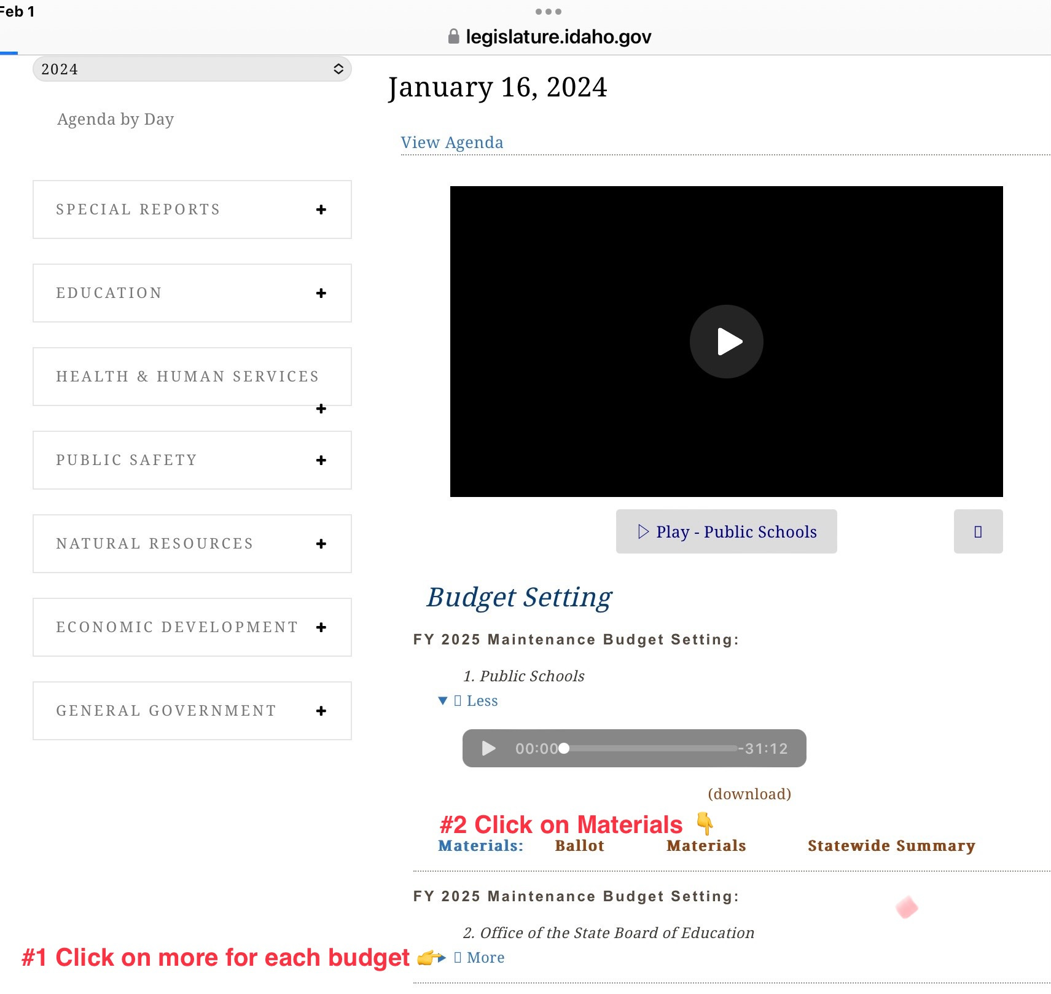Play the video with center play button

pos(727,342)
